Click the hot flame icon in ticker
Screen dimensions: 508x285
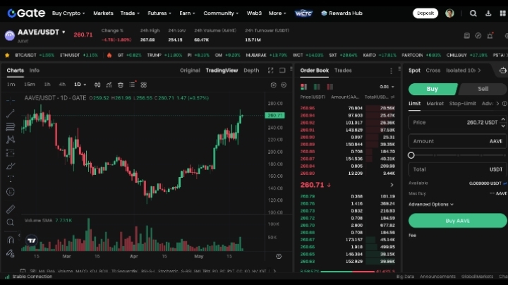(109, 56)
